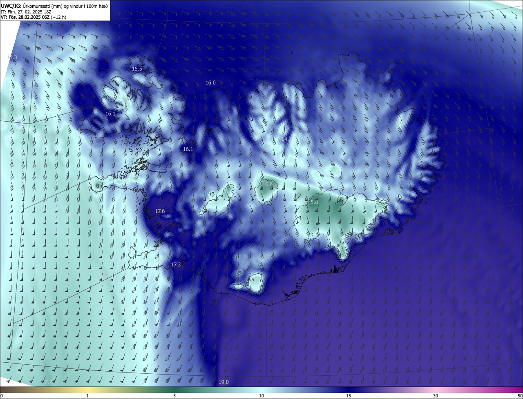Click the 6.6 value on the green glacier

click(x=269, y=184)
